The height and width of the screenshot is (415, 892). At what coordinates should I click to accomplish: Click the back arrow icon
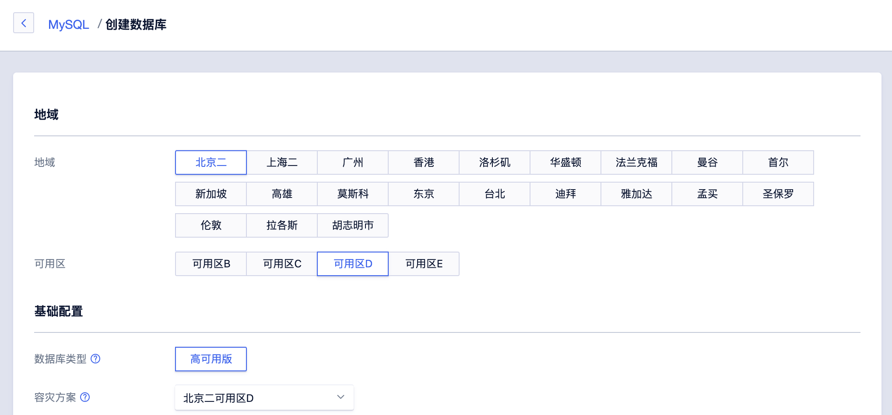[x=24, y=23]
